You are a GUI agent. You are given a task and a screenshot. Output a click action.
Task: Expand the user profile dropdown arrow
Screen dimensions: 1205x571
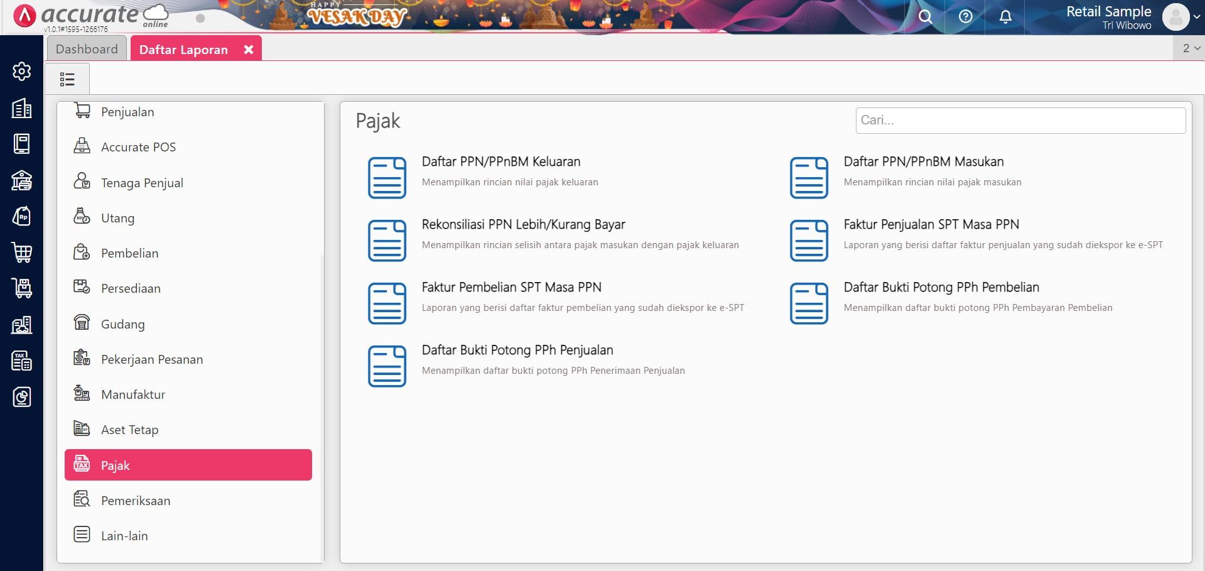1197,17
